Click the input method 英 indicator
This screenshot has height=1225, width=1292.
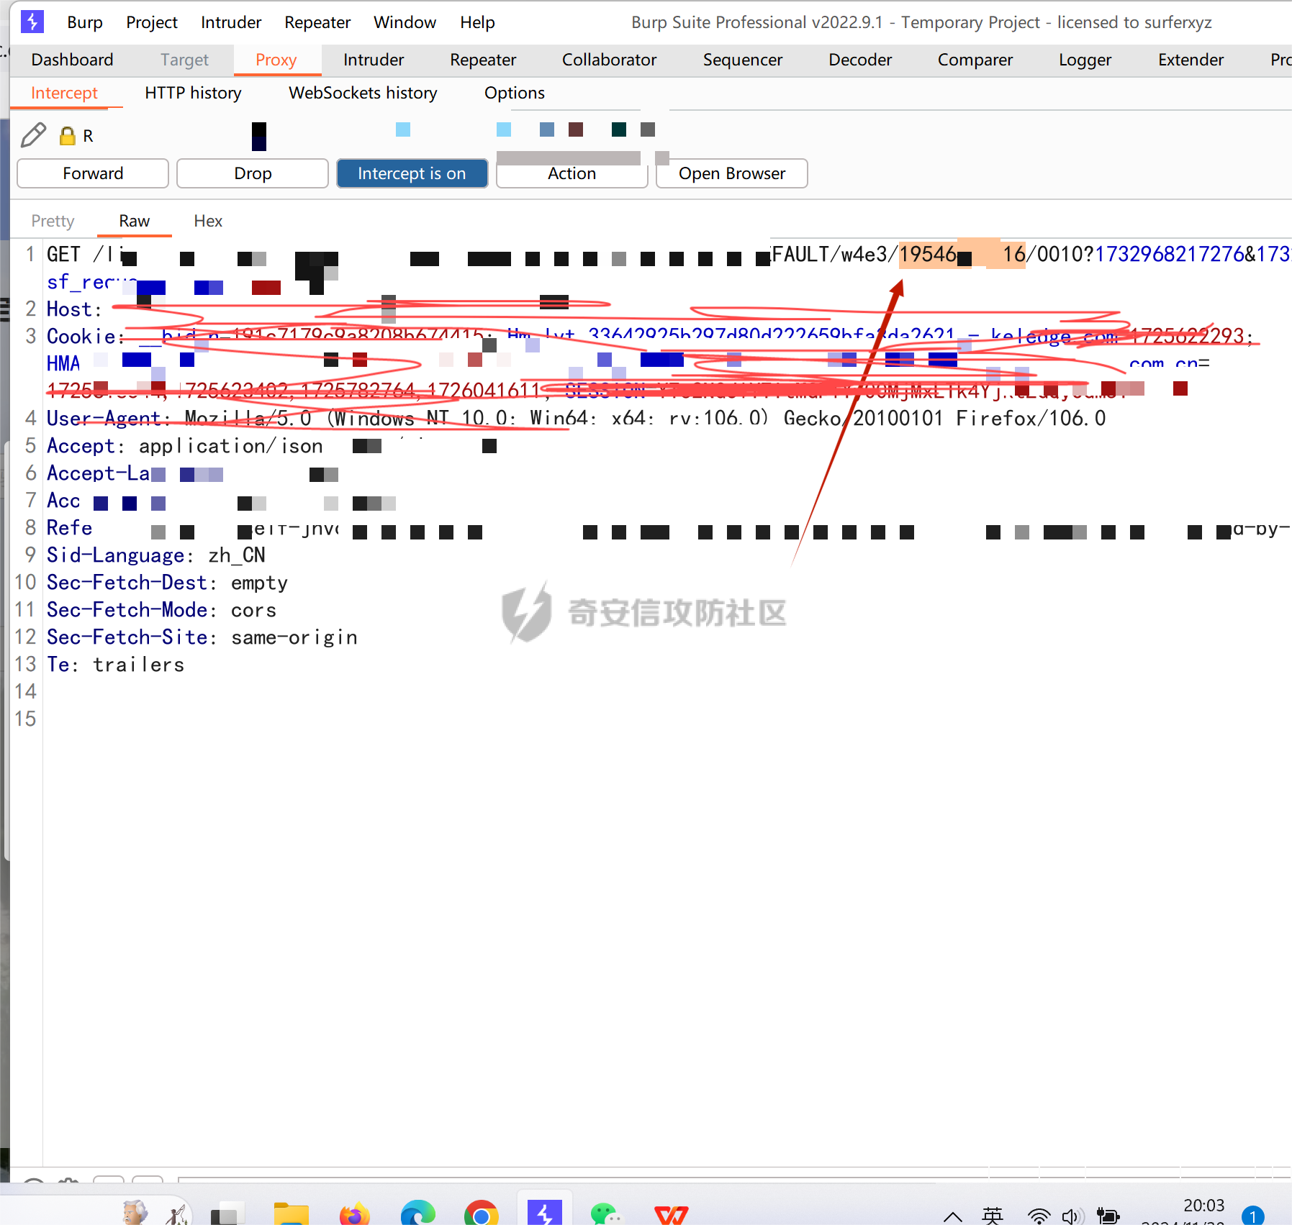tap(993, 1216)
